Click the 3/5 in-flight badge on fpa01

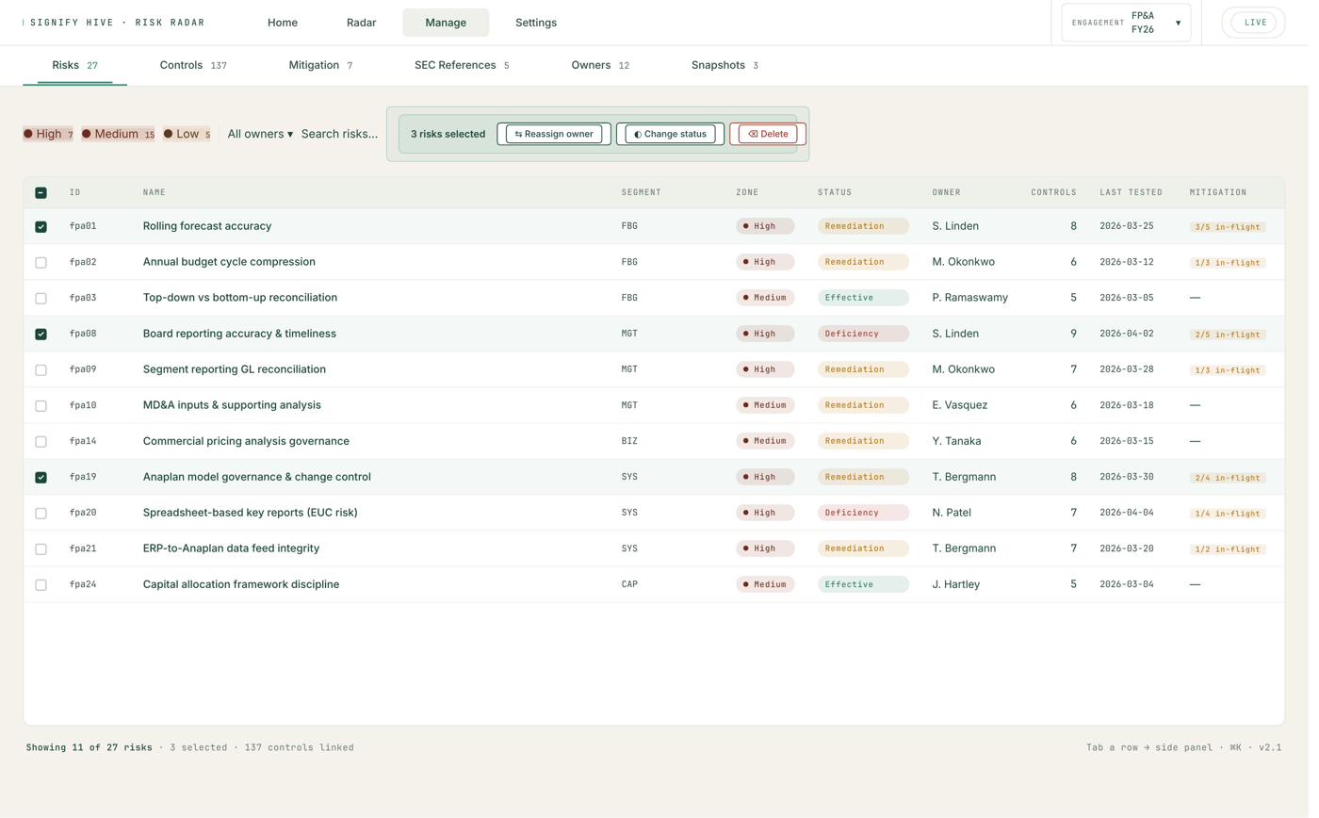click(1237, 228)
